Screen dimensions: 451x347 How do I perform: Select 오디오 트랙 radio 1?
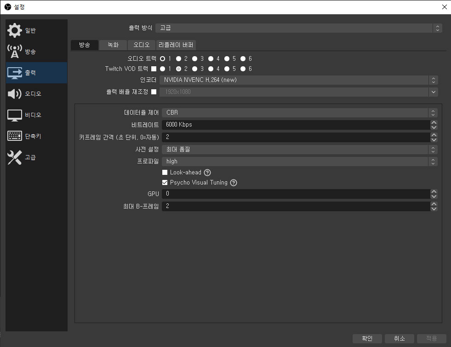point(162,59)
